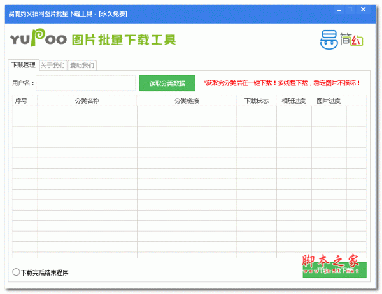Select the 下载管理 tab

tap(24, 65)
